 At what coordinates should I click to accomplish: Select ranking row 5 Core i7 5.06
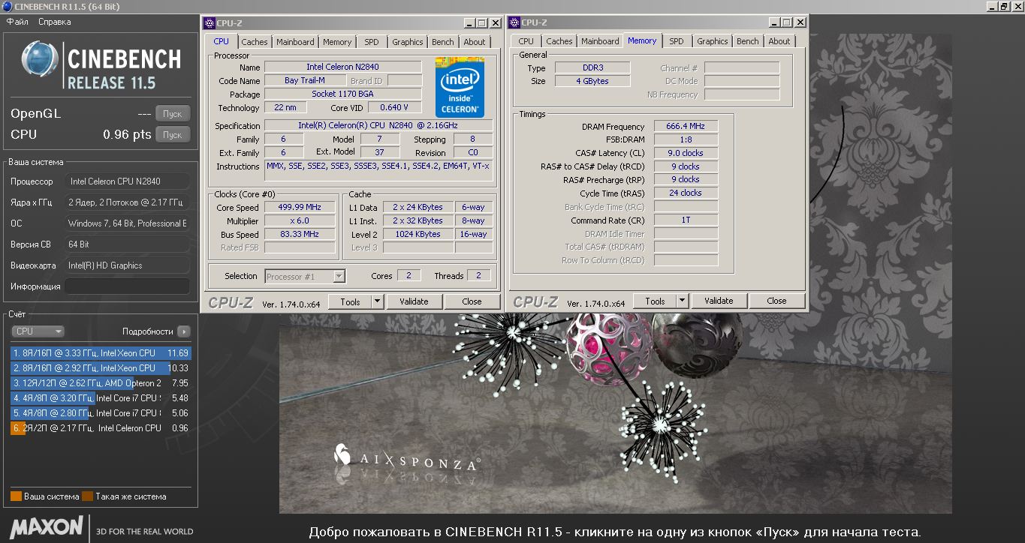(x=101, y=413)
